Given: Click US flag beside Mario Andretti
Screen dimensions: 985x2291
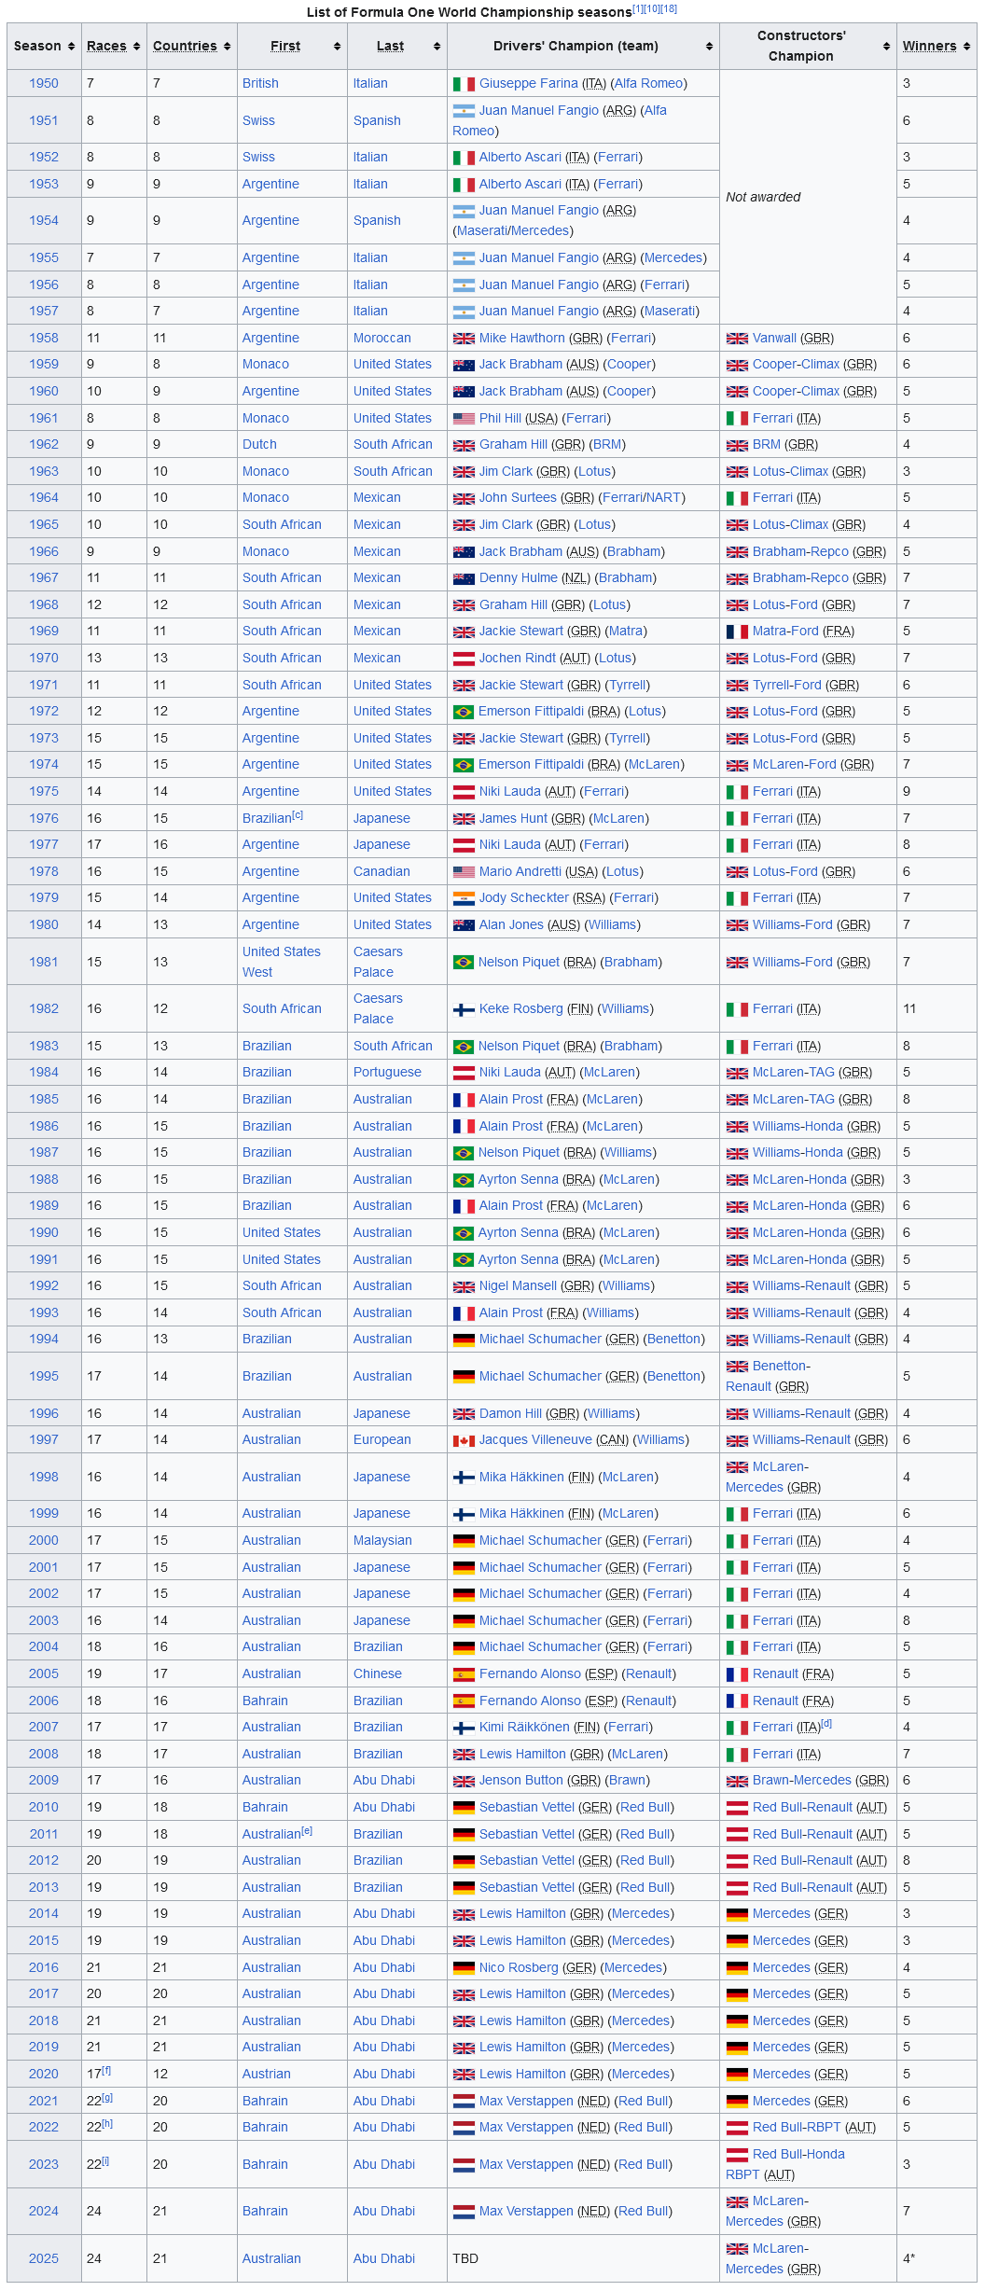Looking at the screenshot, I should 464,872.
